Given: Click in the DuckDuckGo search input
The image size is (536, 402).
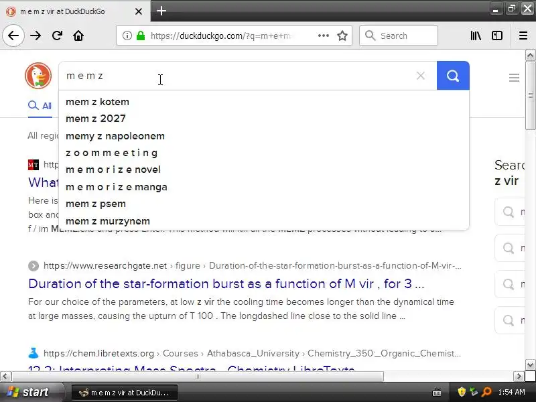Looking at the screenshot, I should (239, 76).
